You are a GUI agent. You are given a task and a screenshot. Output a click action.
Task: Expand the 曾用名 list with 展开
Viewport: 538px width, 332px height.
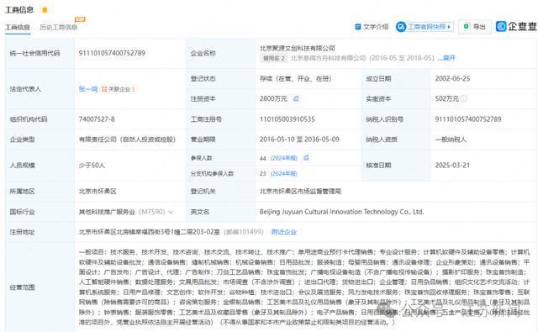pyautogui.click(x=449, y=58)
